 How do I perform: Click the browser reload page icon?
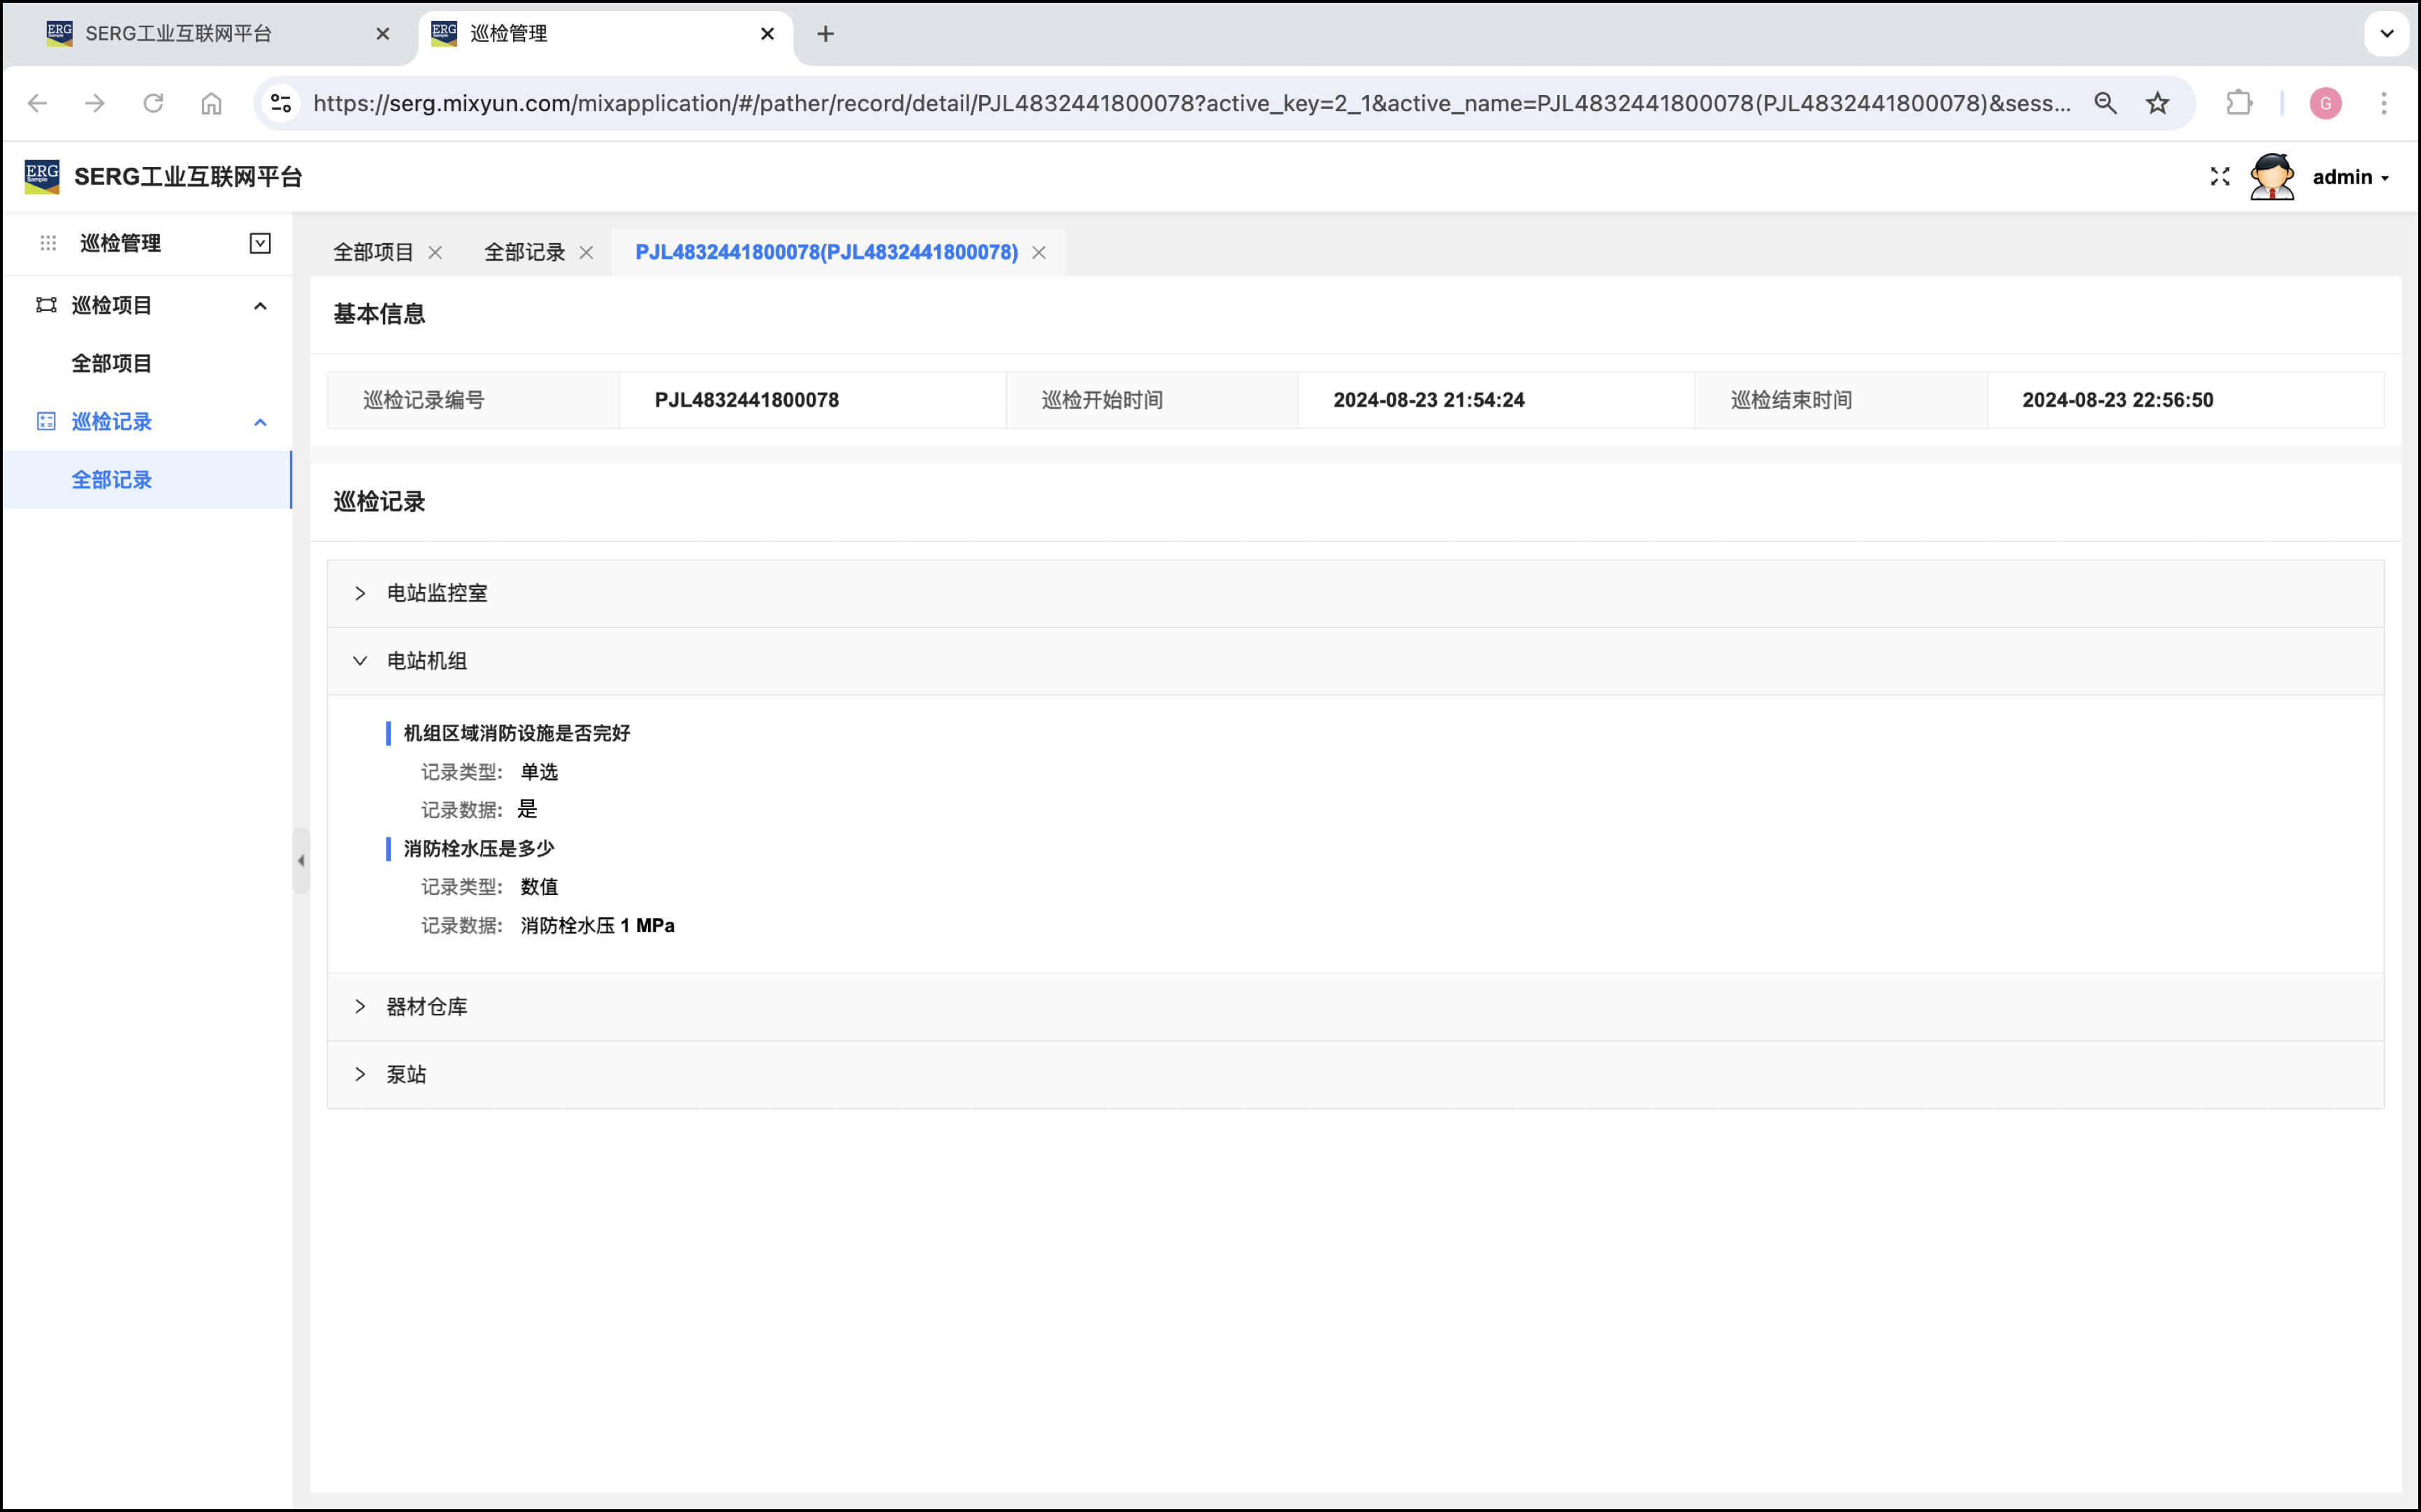[x=153, y=103]
